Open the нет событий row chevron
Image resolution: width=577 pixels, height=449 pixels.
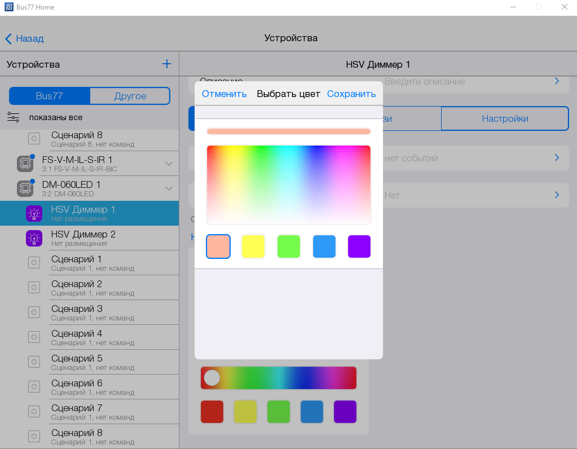tap(557, 158)
